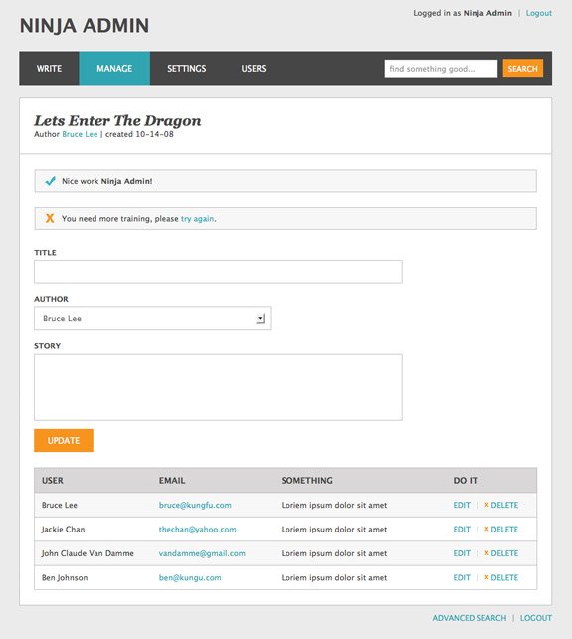Image resolution: width=572 pixels, height=639 pixels.
Task: Click into the Story text area
Action: (218, 387)
